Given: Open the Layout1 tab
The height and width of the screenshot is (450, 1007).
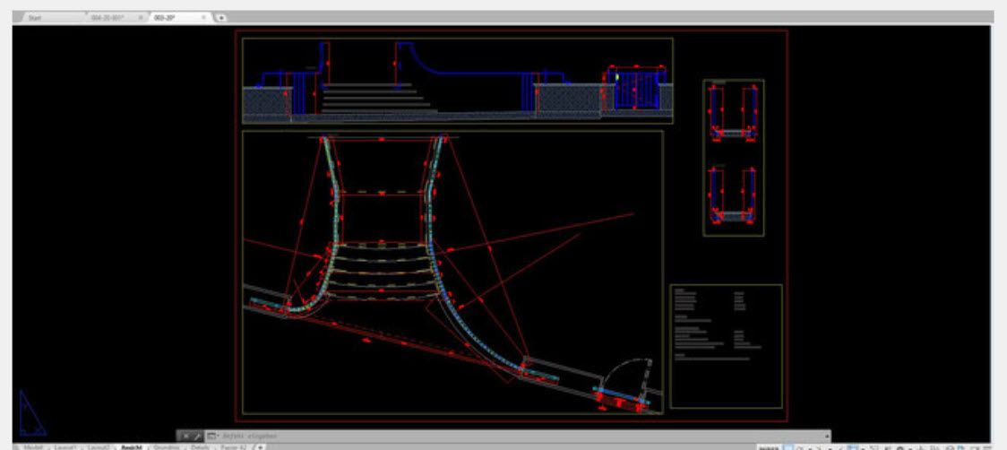Looking at the screenshot, I should [x=65, y=446].
